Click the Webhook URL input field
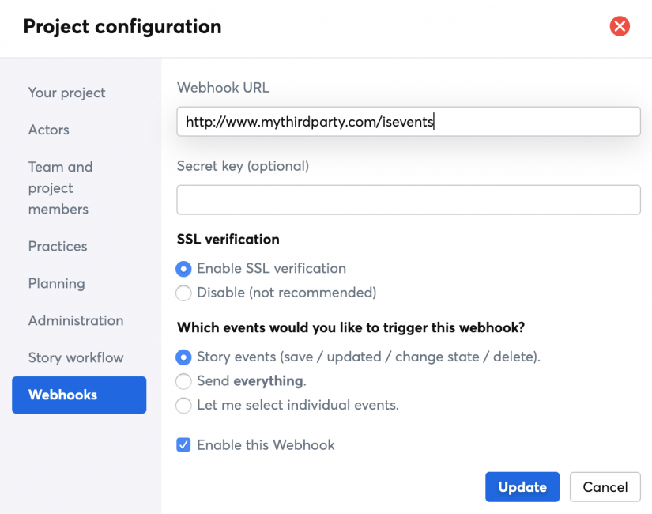The height and width of the screenshot is (514, 652). click(x=408, y=121)
